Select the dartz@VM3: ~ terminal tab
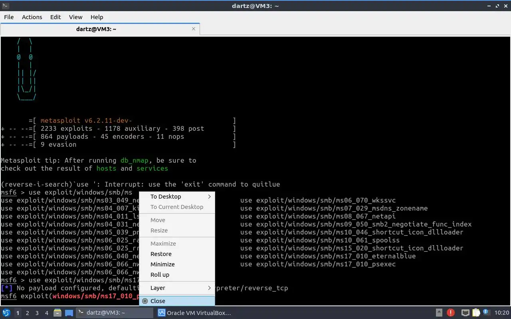The height and width of the screenshot is (319, 511). click(x=96, y=29)
